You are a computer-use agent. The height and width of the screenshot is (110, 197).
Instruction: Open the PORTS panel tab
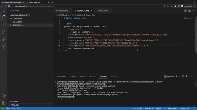114,76
